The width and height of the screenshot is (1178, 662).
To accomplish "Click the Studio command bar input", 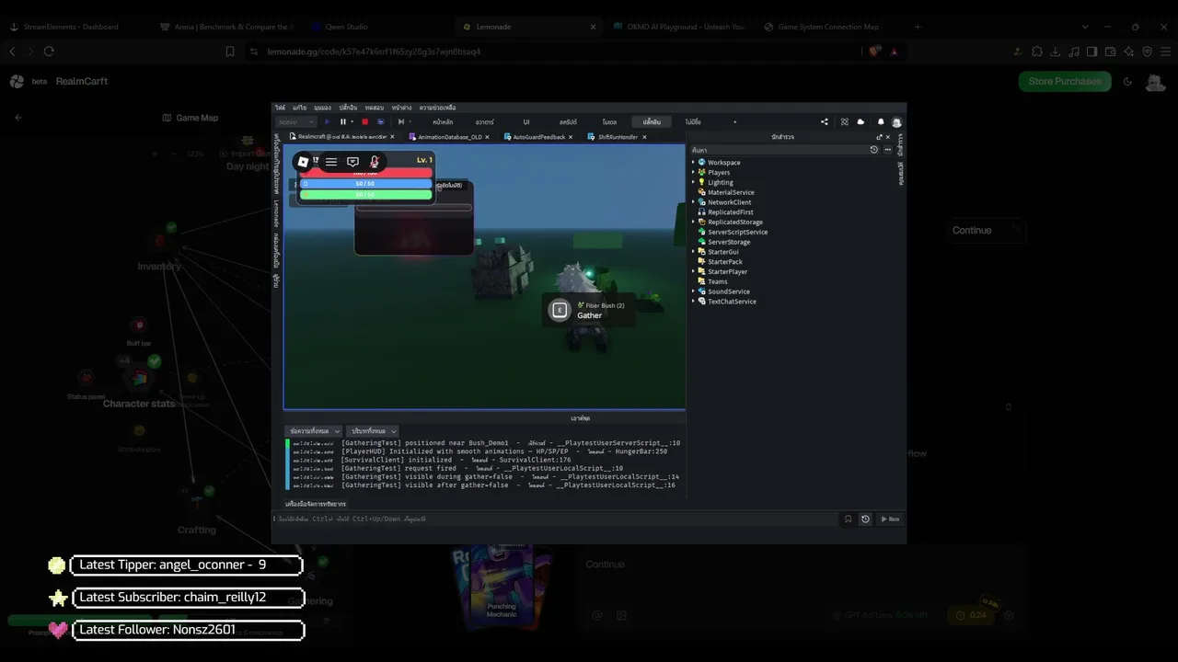I will [x=557, y=519].
